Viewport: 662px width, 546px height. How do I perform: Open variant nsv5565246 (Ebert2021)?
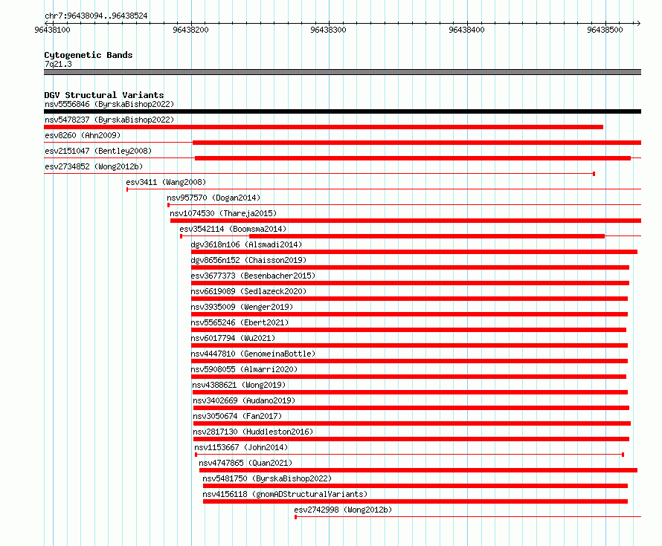pyautogui.click(x=240, y=322)
